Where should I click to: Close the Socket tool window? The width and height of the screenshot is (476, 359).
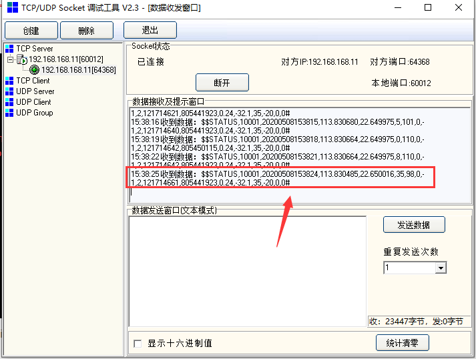pyautogui.click(x=459, y=7)
